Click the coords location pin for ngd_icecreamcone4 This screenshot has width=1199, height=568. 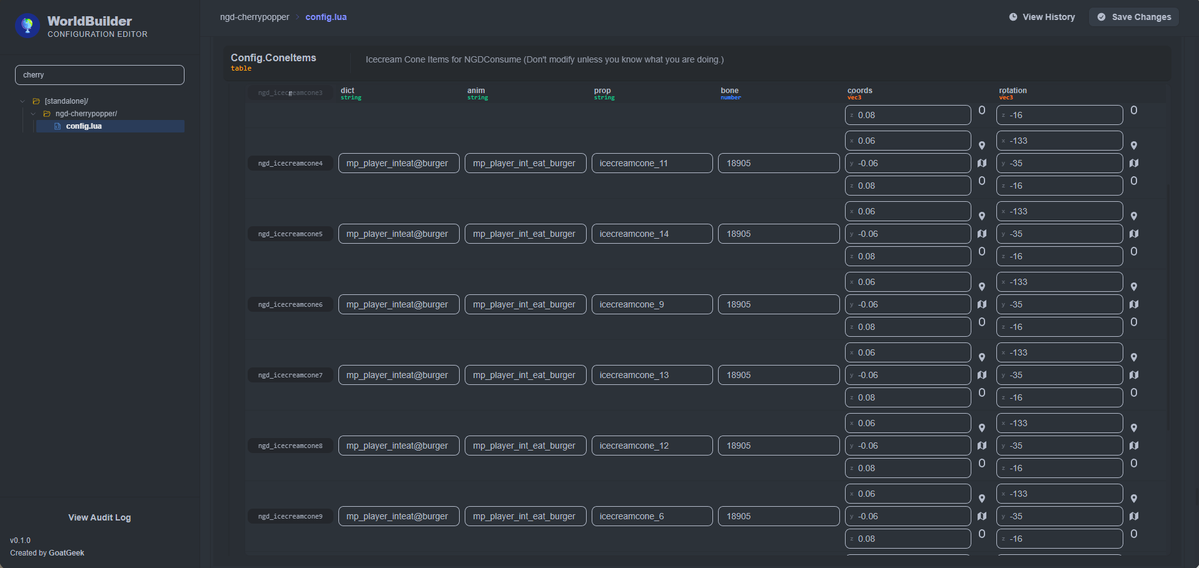(x=982, y=146)
